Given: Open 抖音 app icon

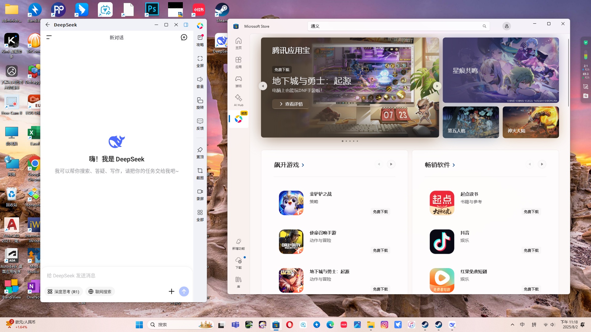Looking at the screenshot, I should (442, 241).
